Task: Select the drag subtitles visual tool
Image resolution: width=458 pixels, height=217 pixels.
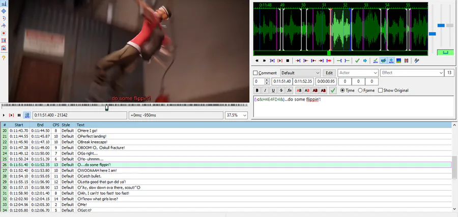Action: click(x=4, y=11)
